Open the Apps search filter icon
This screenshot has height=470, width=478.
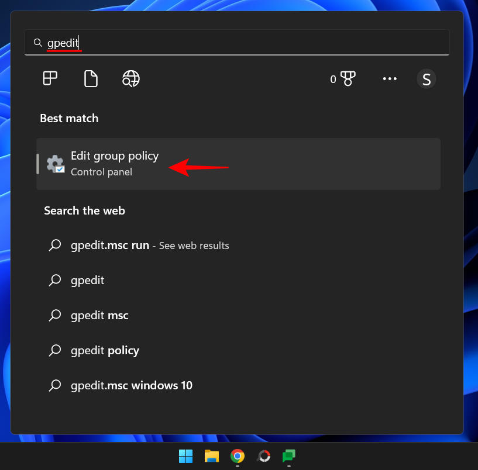50,78
